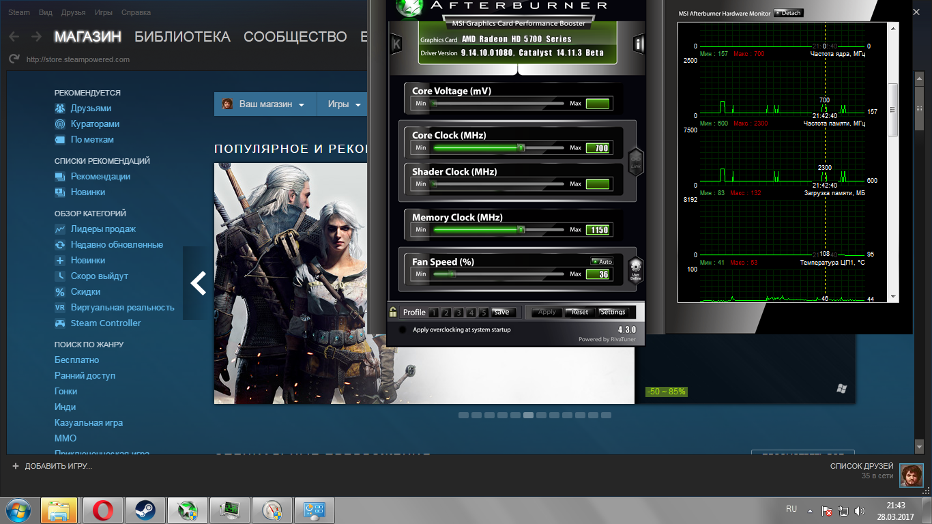
Task: Click the profile lock padlock icon
Action: [x=393, y=312]
